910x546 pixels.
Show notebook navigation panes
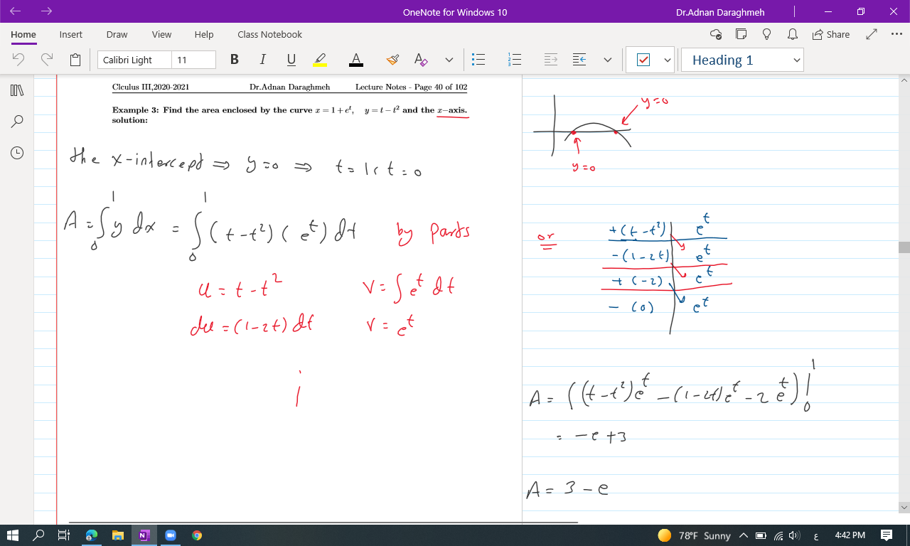click(x=17, y=90)
